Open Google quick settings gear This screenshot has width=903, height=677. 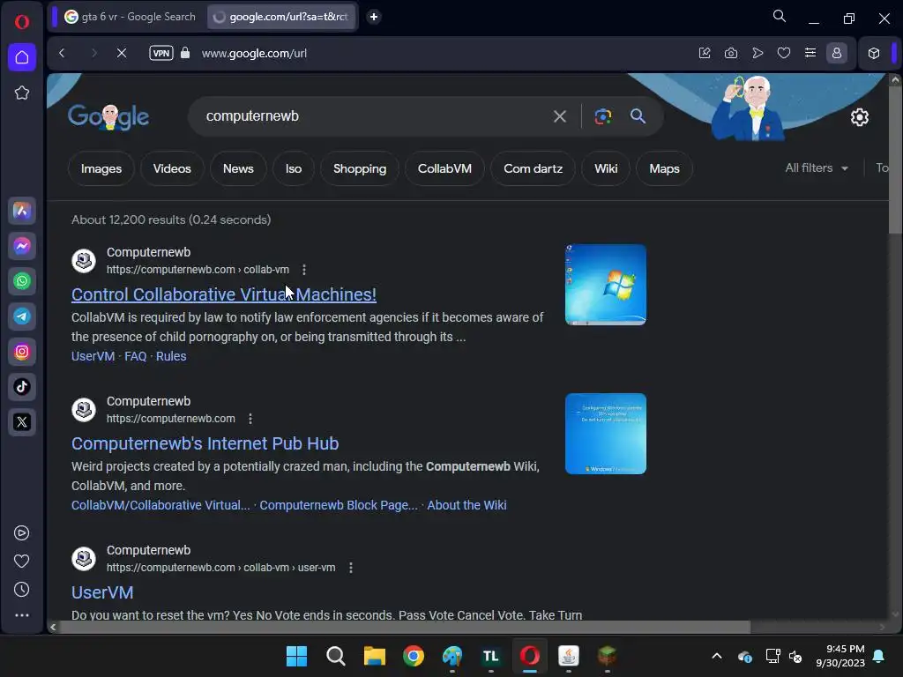(859, 117)
